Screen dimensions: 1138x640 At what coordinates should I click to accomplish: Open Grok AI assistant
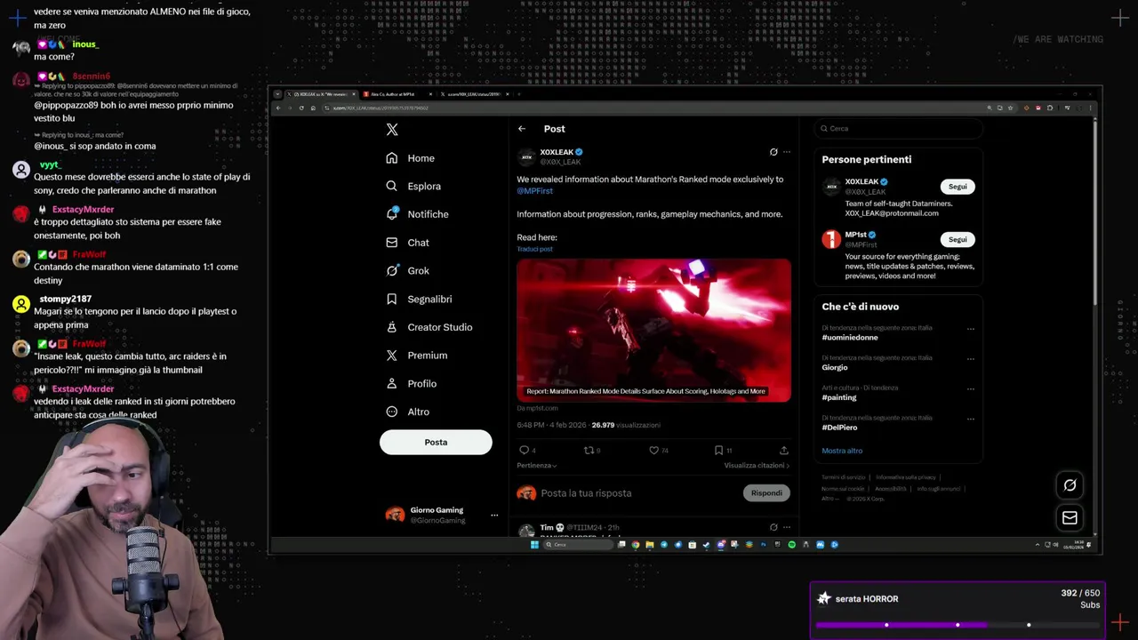coord(407,270)
